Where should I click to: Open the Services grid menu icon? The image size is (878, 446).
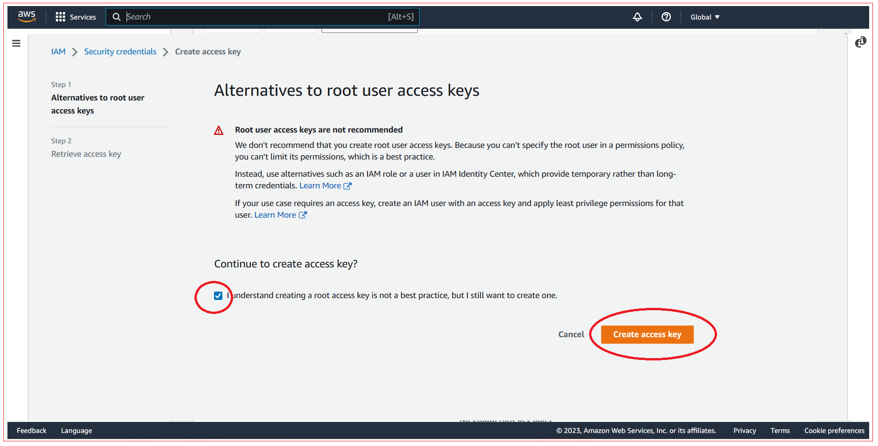pyautogui.click(x=60, y=17)
